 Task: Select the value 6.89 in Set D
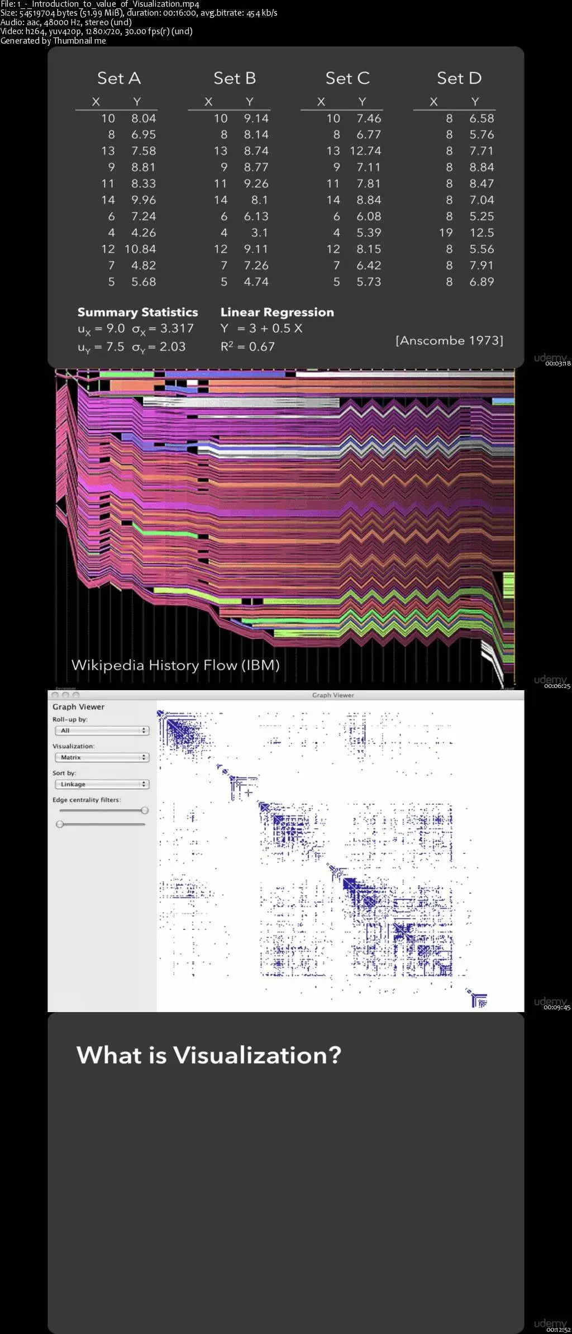482,282
